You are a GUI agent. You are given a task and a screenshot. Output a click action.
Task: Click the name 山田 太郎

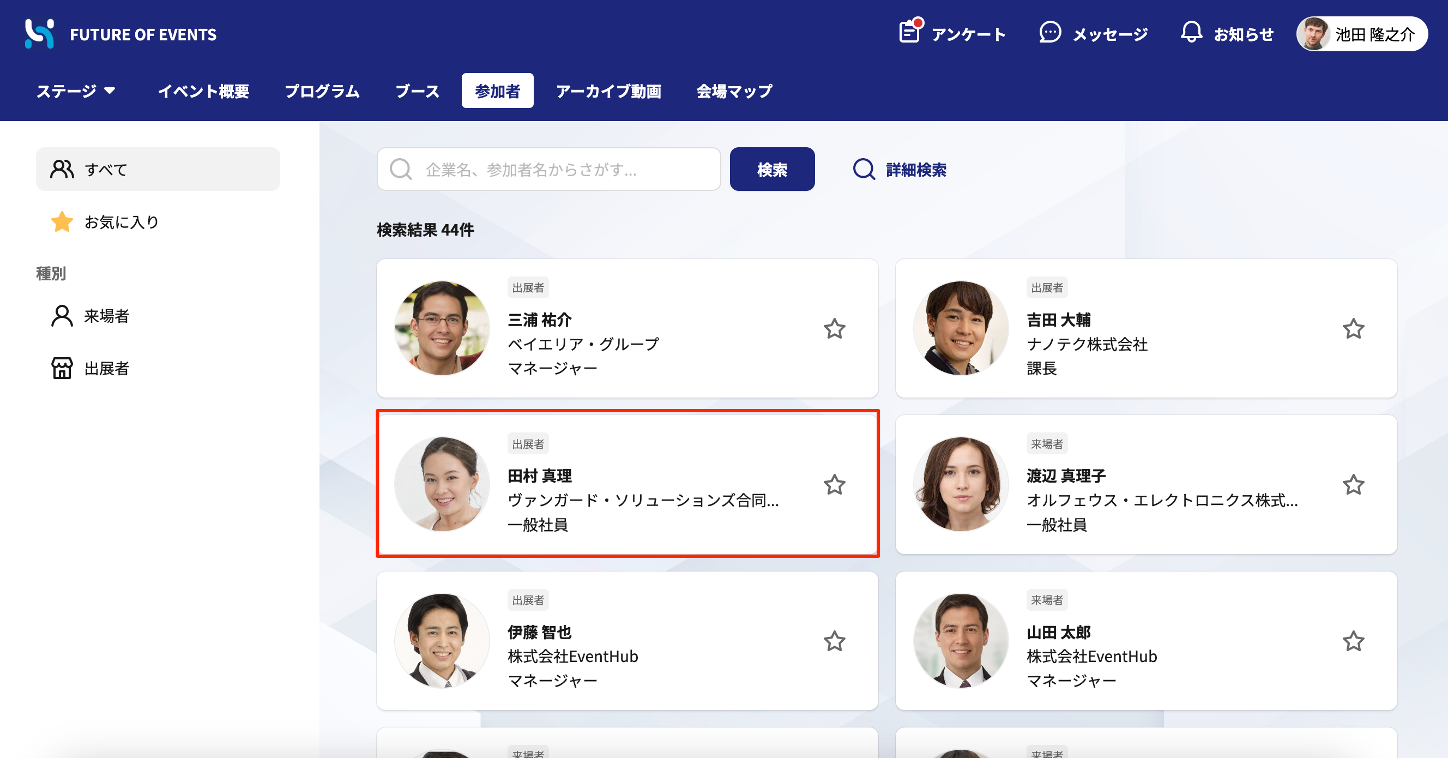1058,632
